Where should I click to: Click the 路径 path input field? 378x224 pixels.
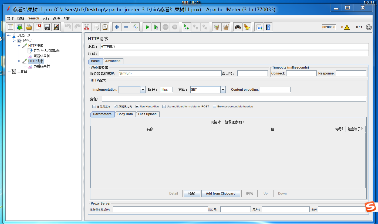click(234, 99)
